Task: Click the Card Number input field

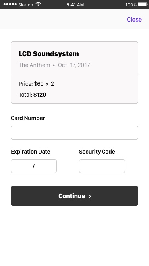Action: [x=75, y=132]
